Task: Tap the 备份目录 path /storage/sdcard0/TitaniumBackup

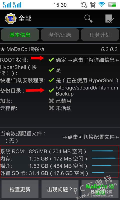Action: pos(87,91)
